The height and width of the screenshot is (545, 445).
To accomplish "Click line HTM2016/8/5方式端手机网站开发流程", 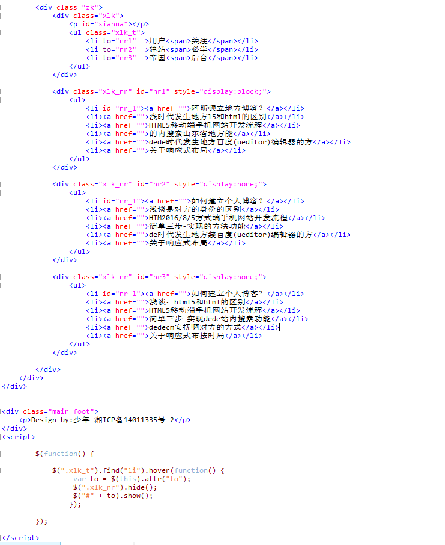I will pyautogui.click(x=206, y=218).
